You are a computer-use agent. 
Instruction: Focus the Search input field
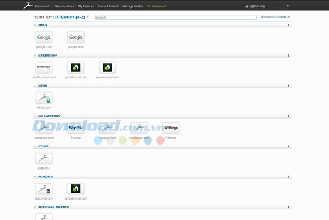176,17
